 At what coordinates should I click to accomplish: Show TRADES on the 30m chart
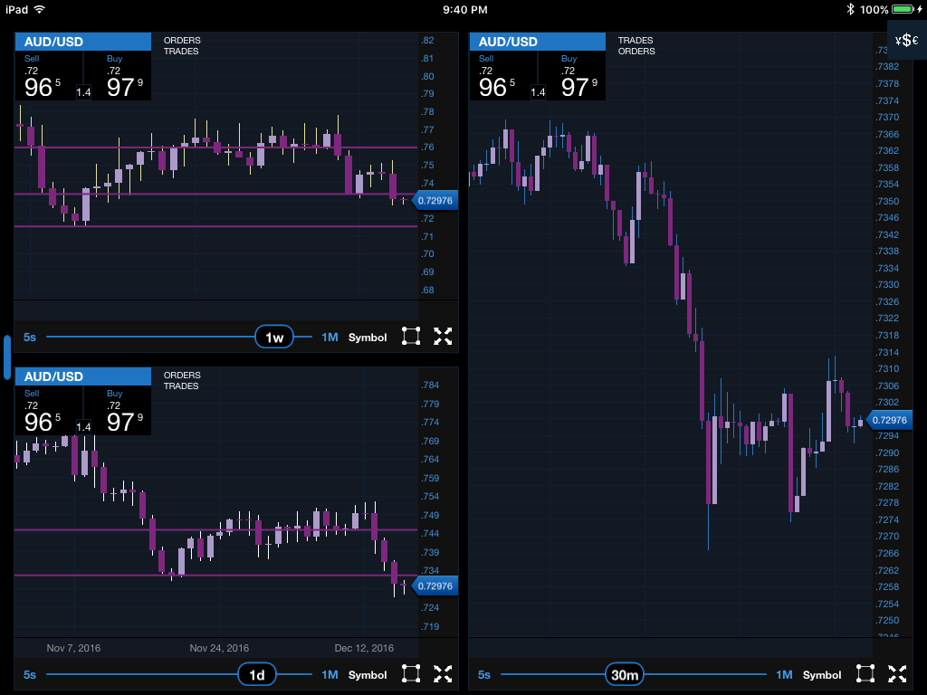coord(636,41)
